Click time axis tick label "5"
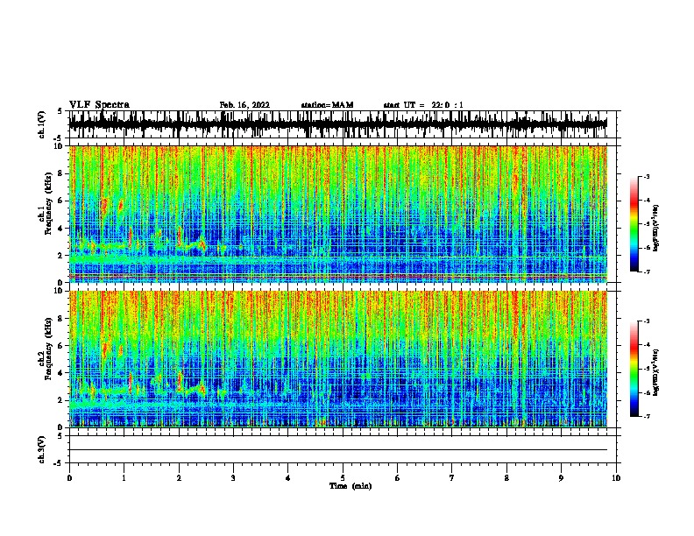Viewport: 694px width, 536px height. pos(343,478)
